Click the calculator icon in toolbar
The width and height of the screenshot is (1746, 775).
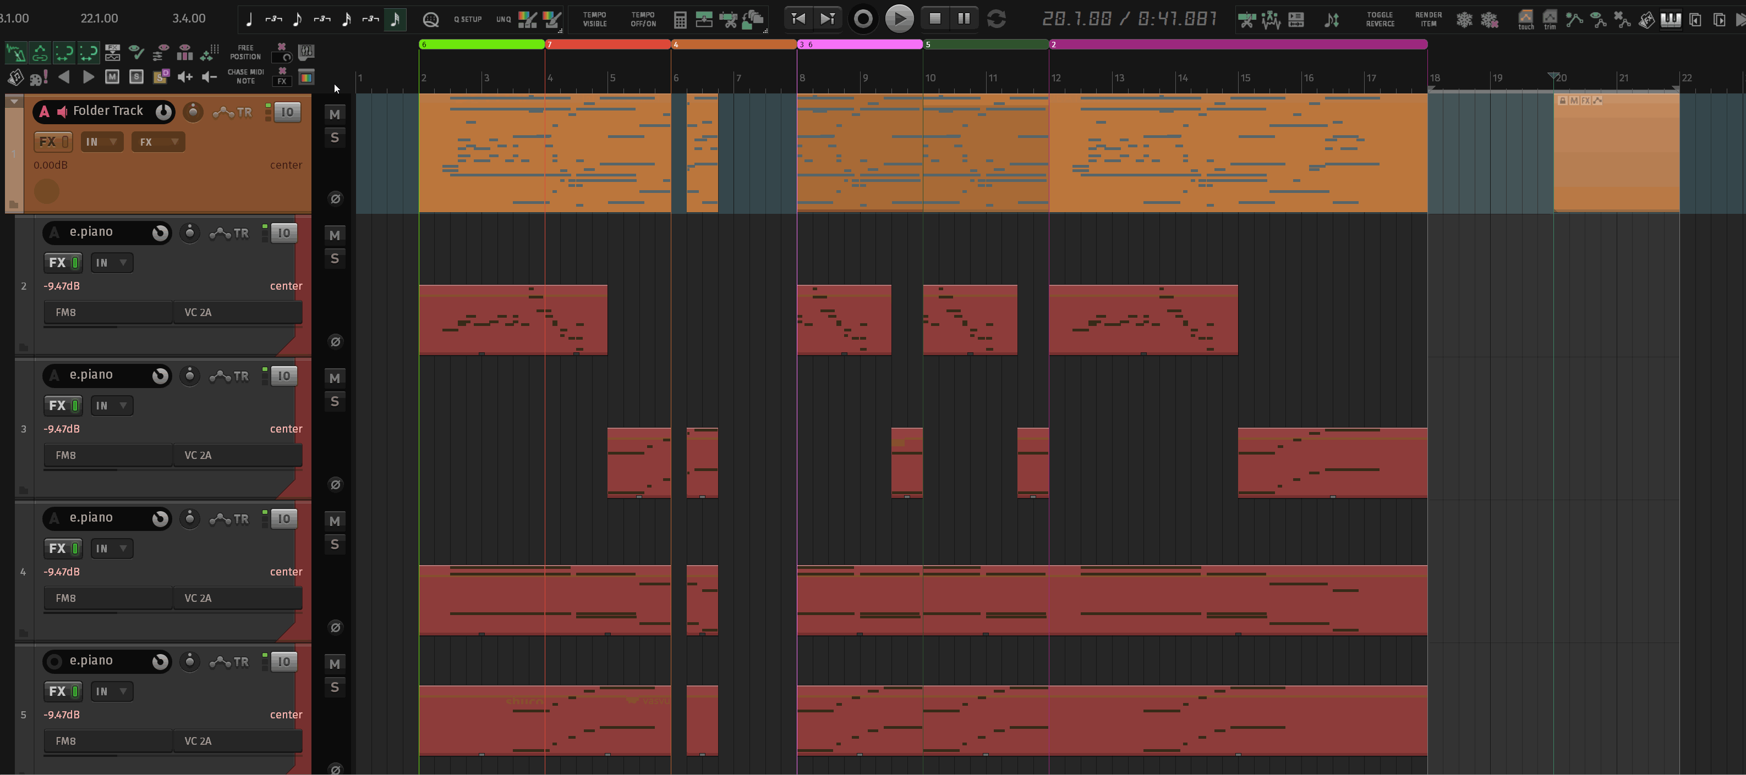point(680,20)
